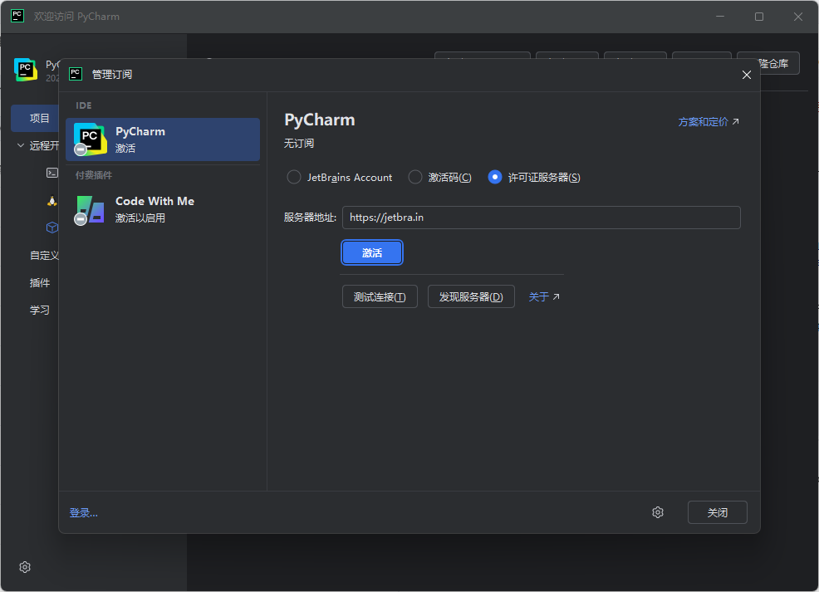This screenshot has height=592, width=819.
Task: Open the 项目 tab in sidebar
Action: (x=39, y=118)
